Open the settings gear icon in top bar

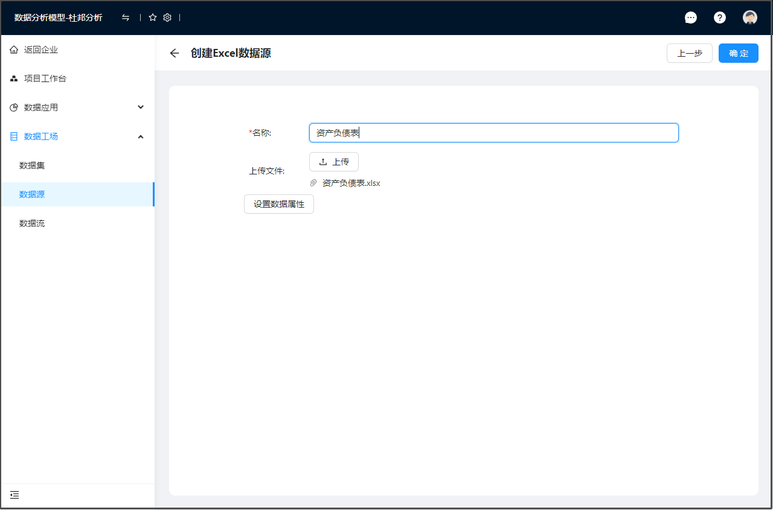tap(167, 17)
